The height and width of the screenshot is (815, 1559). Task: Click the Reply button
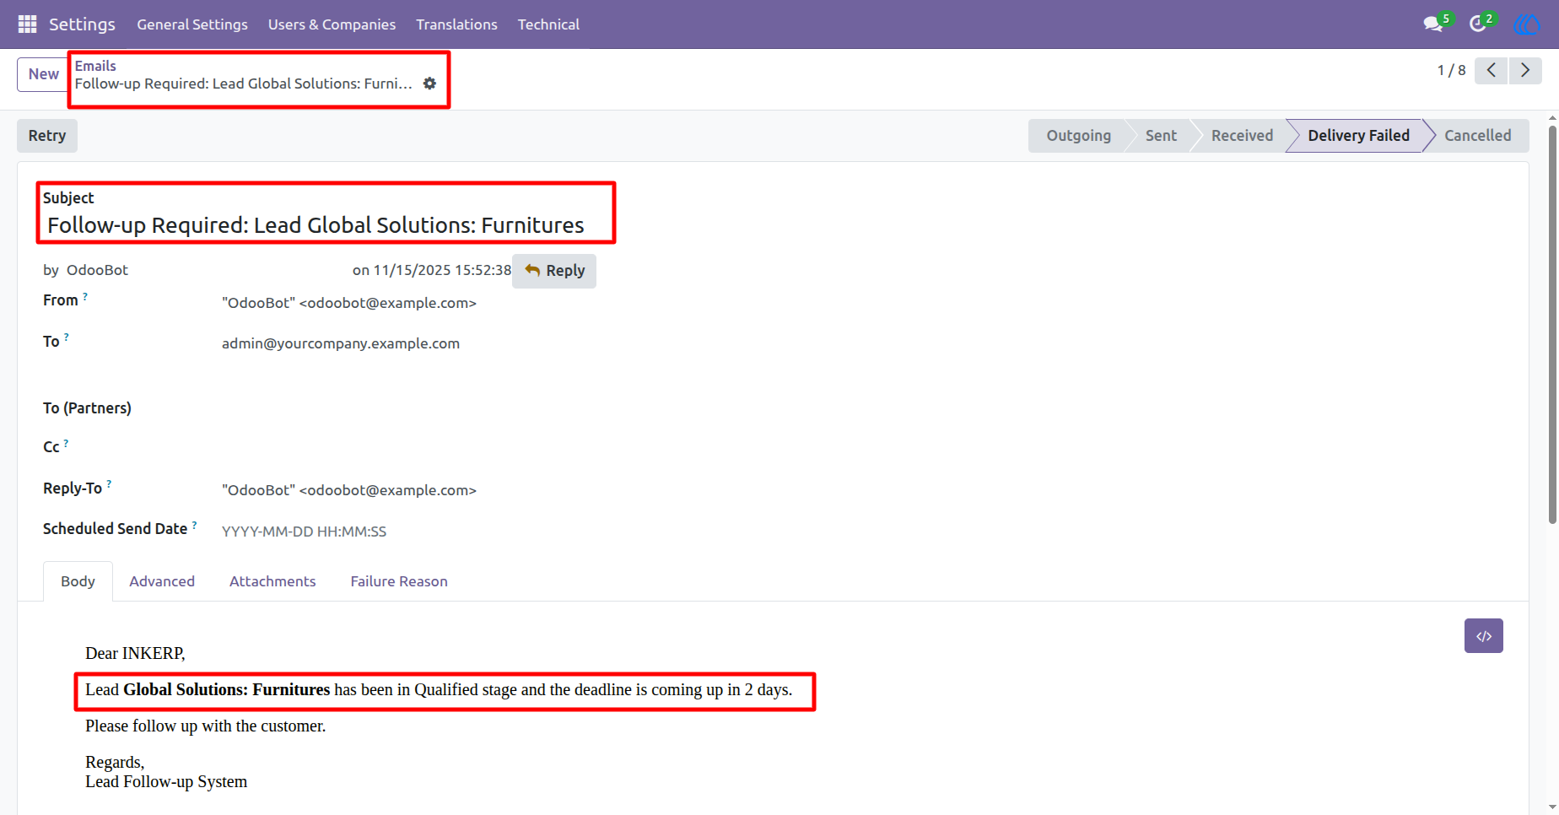coord(554,271)
